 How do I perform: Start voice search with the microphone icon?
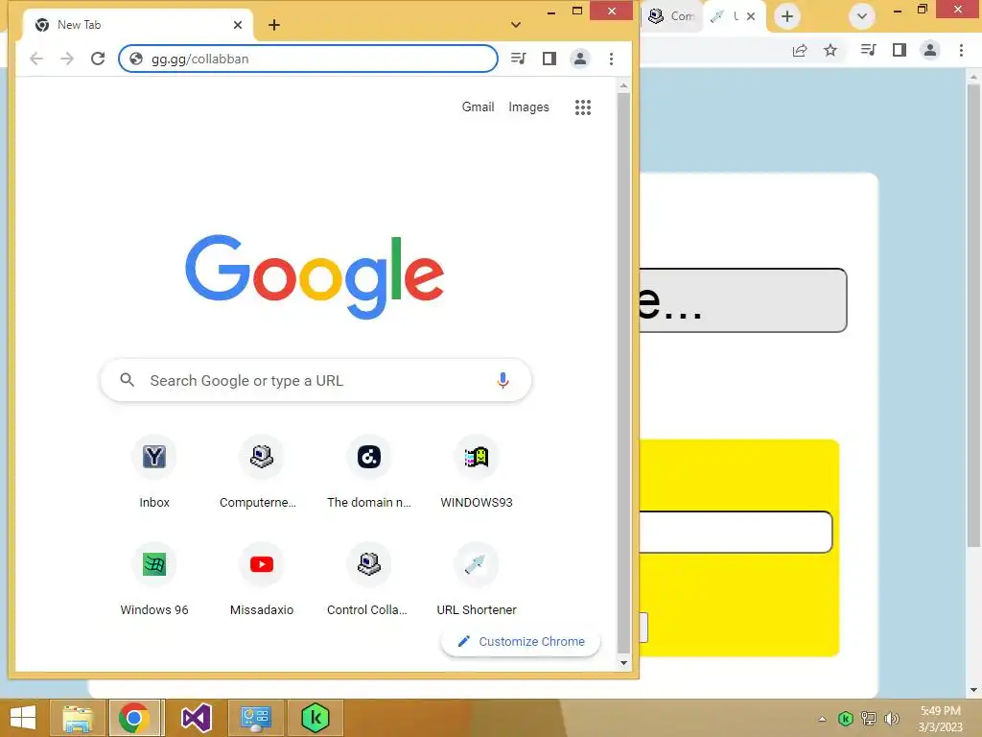click(503, 380)
